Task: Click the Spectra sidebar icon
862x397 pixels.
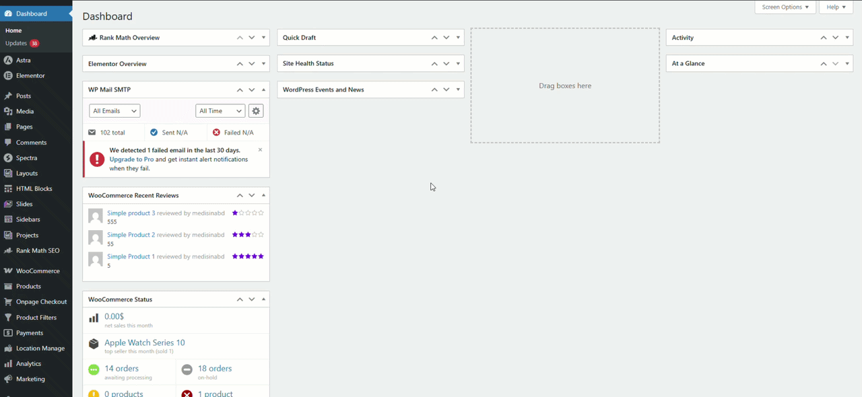Action: click(x=8, y=157)
